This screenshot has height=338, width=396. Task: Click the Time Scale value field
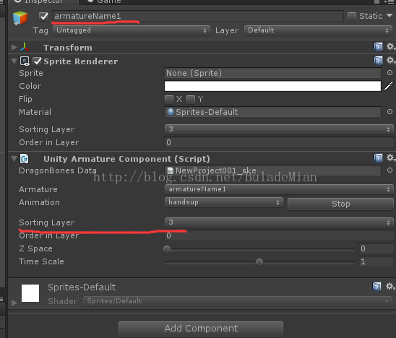coord(376,261)
